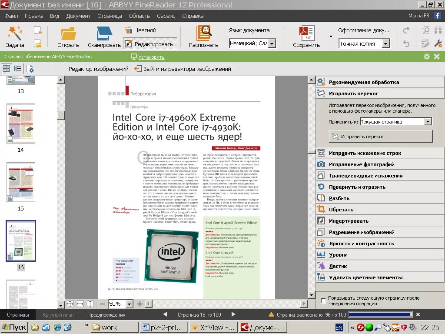Open page properties icon in pages panel
Viewport: 445px width, 334px height.
coord(30,68)
